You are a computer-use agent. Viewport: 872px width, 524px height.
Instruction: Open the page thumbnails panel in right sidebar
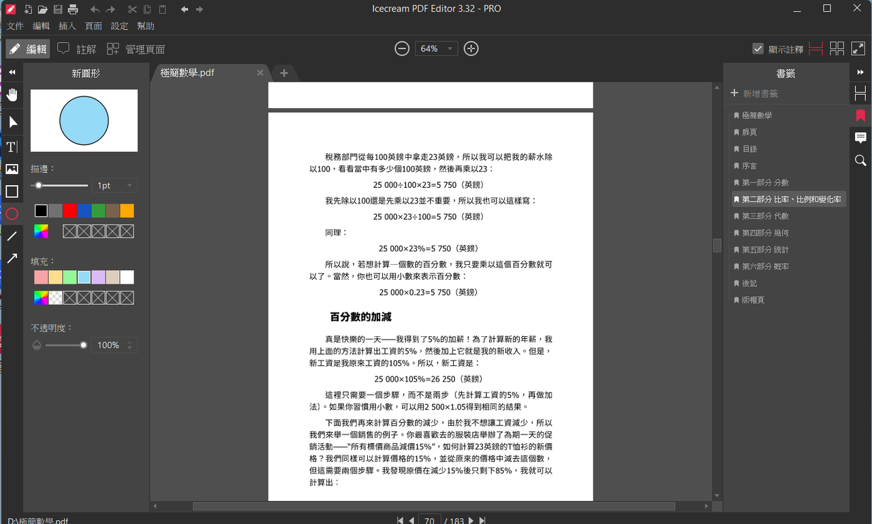[x=860, y=93]
